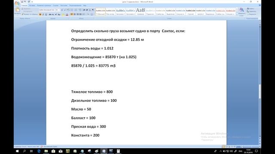Undo the last action
This screenshot has width=275, height=154.
click(x=25, y=2)
